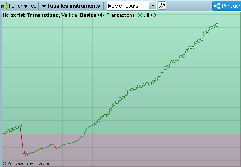
Task: Click the red losing transactions count 3
Action: click(x=154, y=15)
